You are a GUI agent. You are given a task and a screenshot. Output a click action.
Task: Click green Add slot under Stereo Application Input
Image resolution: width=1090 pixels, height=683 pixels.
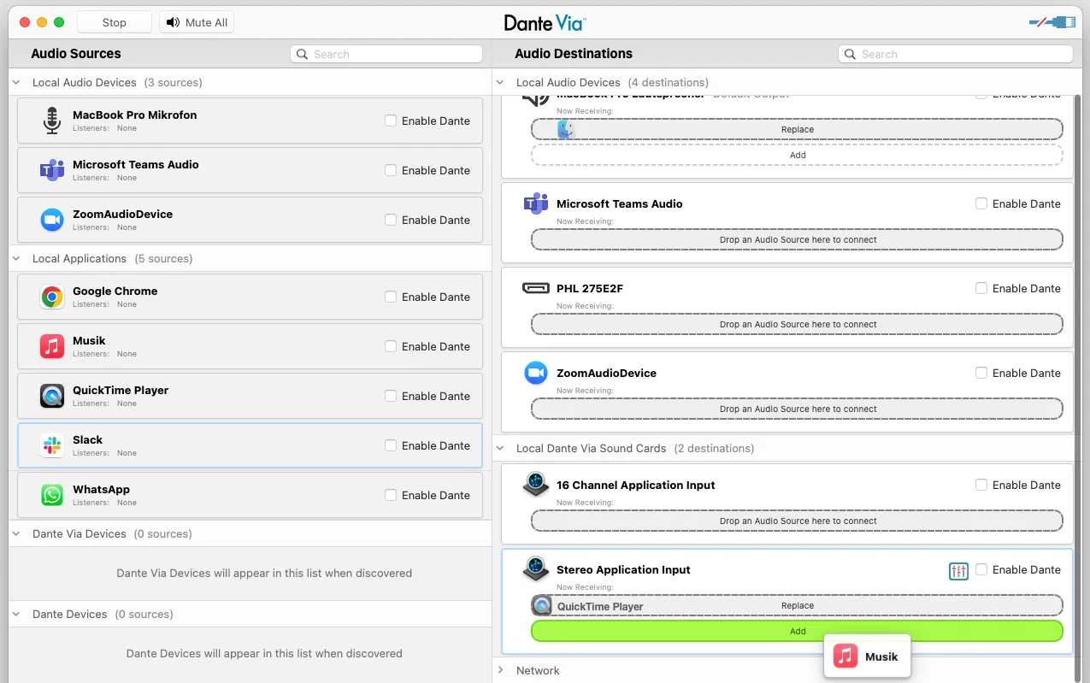797,631
